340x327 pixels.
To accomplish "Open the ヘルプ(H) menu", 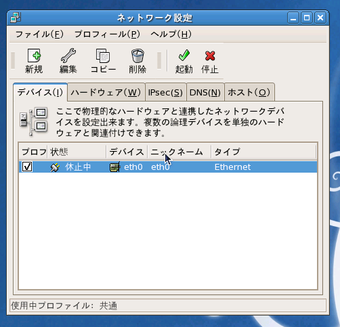I will tap(171, 35).
